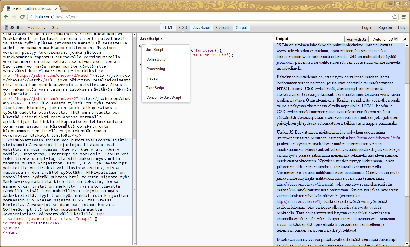The image size is (410, 247).
Task: Click the JS Bin logo icon
Action: 6,27
